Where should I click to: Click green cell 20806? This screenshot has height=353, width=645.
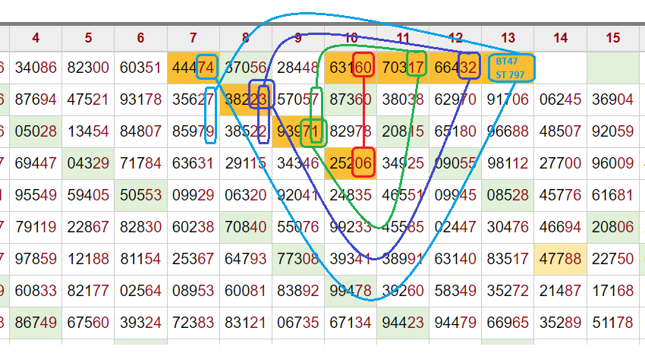(612, 225)
